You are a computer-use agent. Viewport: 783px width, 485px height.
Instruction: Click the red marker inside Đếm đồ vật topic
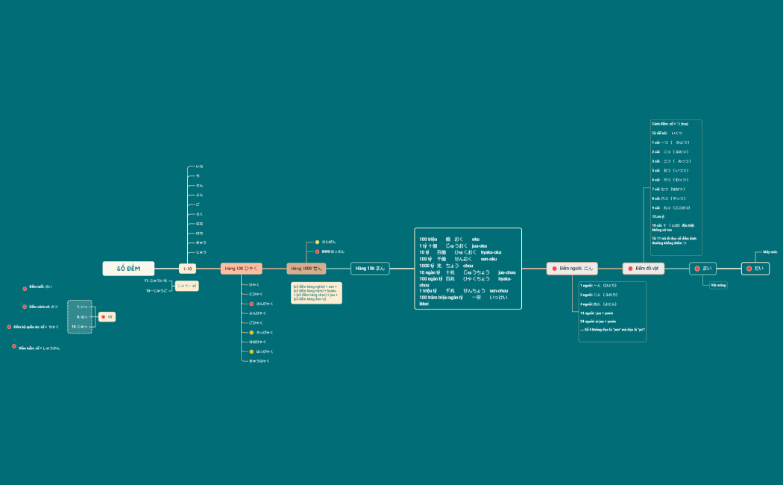(x=630, y=269)
